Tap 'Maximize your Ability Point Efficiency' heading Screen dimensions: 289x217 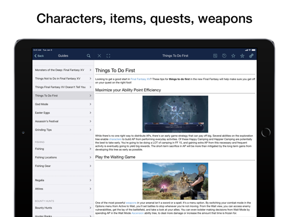point(128,90)
